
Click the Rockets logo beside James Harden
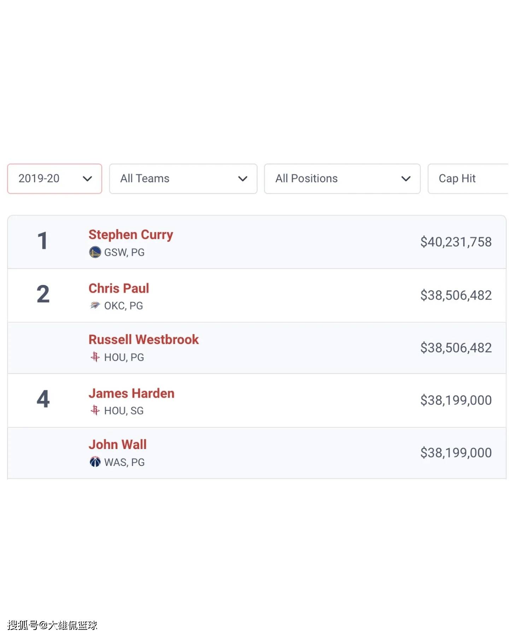tap(95, 410)
